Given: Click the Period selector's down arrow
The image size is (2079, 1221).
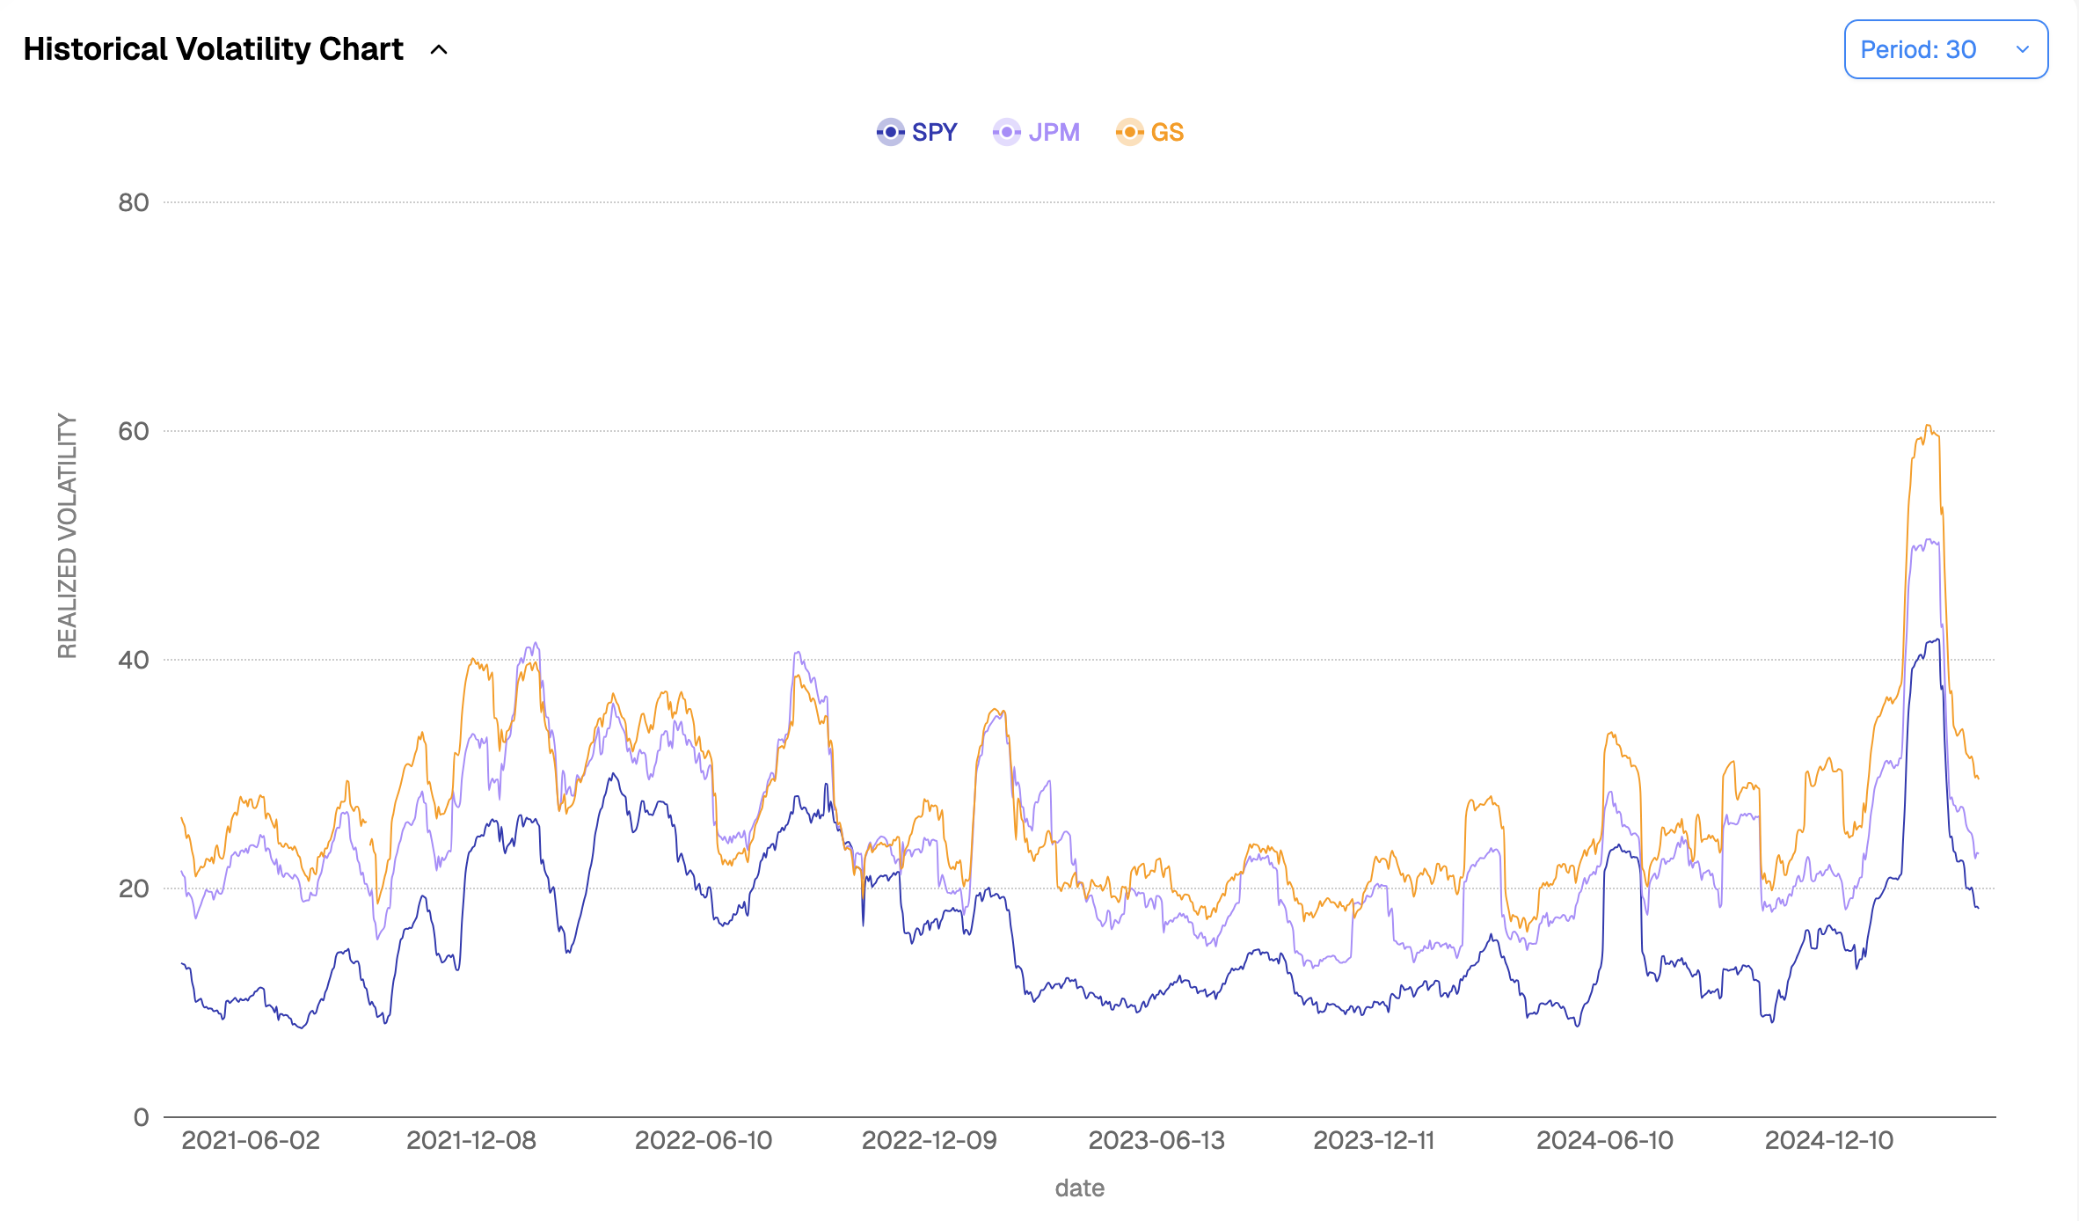Looking at the screenshot, I should point(2022,50).
